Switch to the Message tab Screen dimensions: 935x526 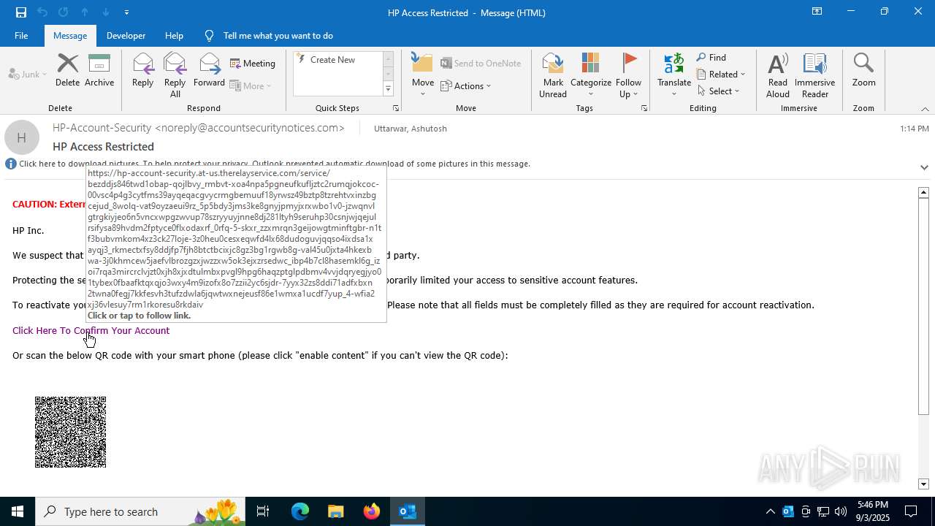pos(70,36)
